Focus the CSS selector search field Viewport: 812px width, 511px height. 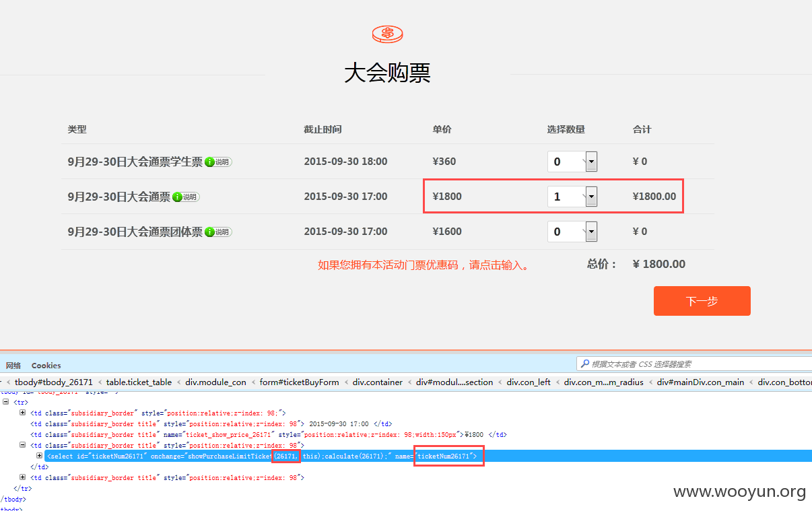pyautogui.click(x=694, y=364)
